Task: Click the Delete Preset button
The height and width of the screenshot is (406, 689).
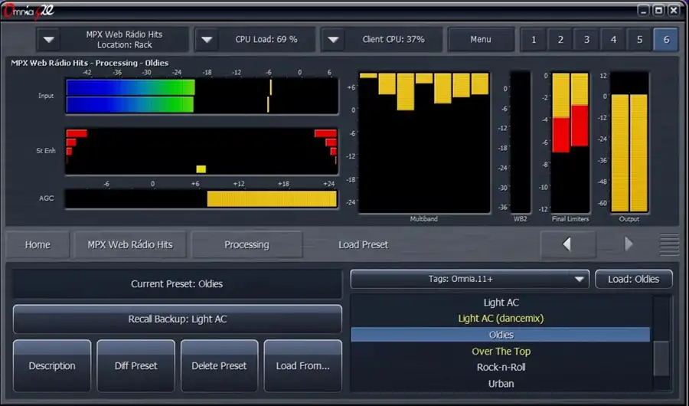Action: coord(219,365)
